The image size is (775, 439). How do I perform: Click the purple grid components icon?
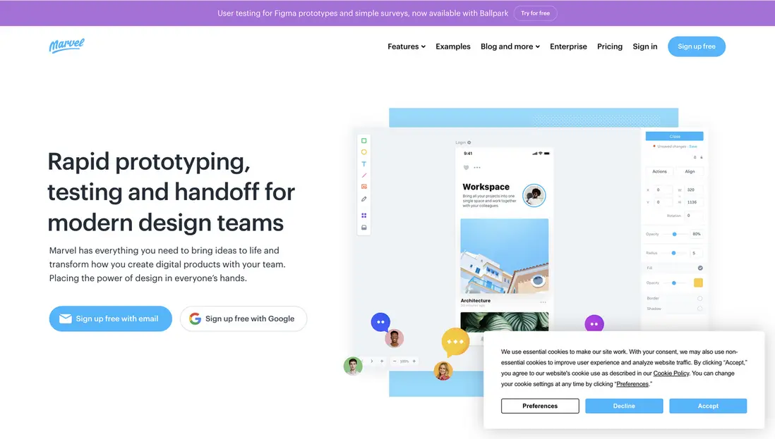pyautogui.click(x=364, y=216)
